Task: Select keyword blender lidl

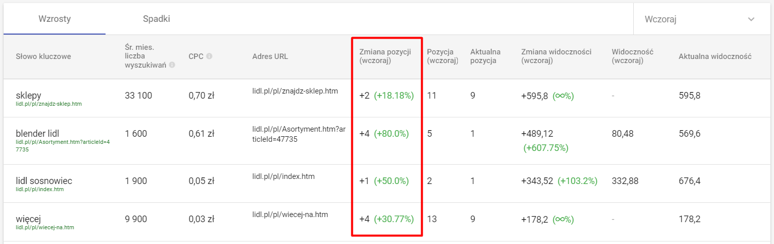Action: coord(38,134)
